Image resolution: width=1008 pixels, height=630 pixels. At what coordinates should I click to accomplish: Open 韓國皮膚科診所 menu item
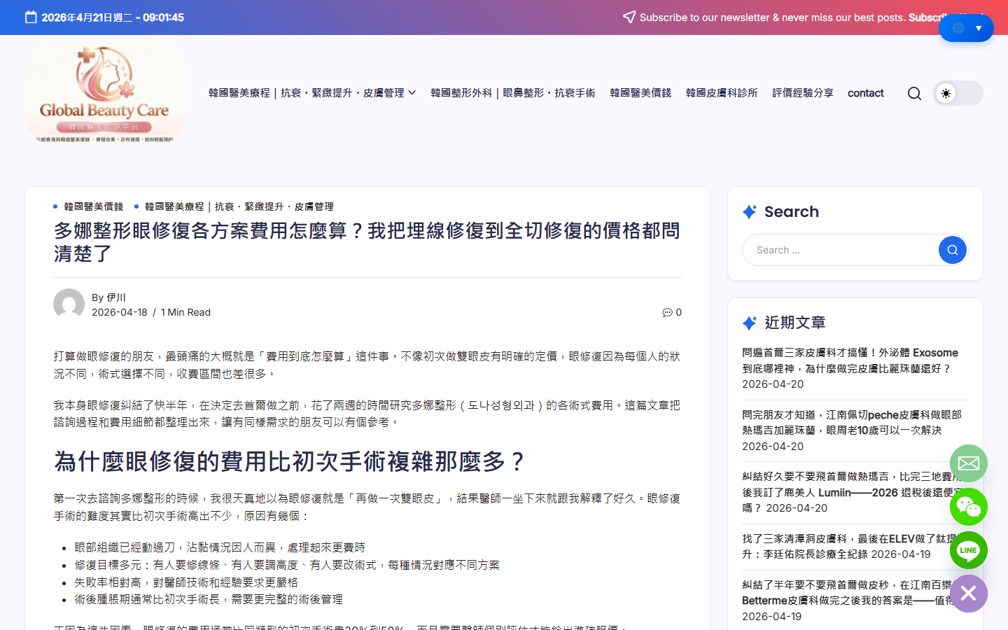pyautogui.click(x=722, y=92)
